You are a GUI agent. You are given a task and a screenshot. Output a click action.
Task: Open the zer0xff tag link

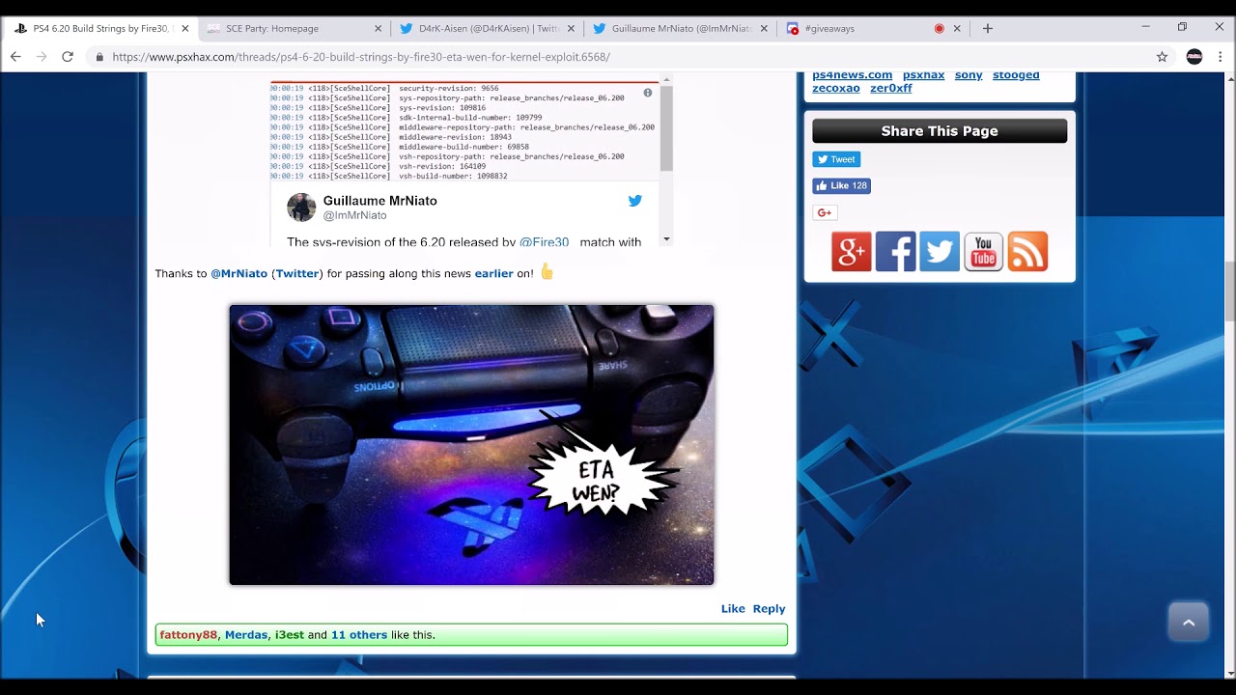point(891,89)
